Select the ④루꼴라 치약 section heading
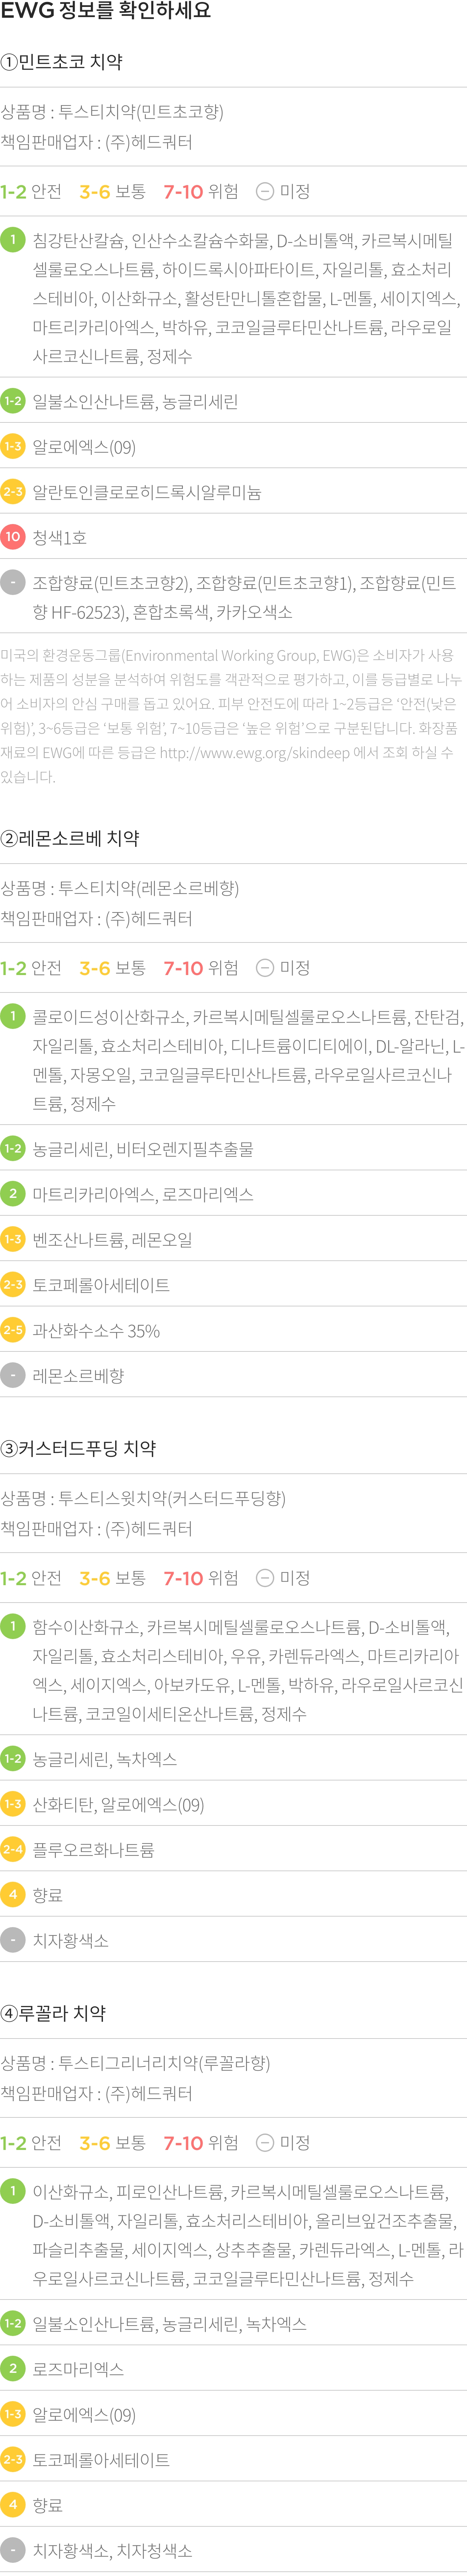 [x=53, y=2013]
